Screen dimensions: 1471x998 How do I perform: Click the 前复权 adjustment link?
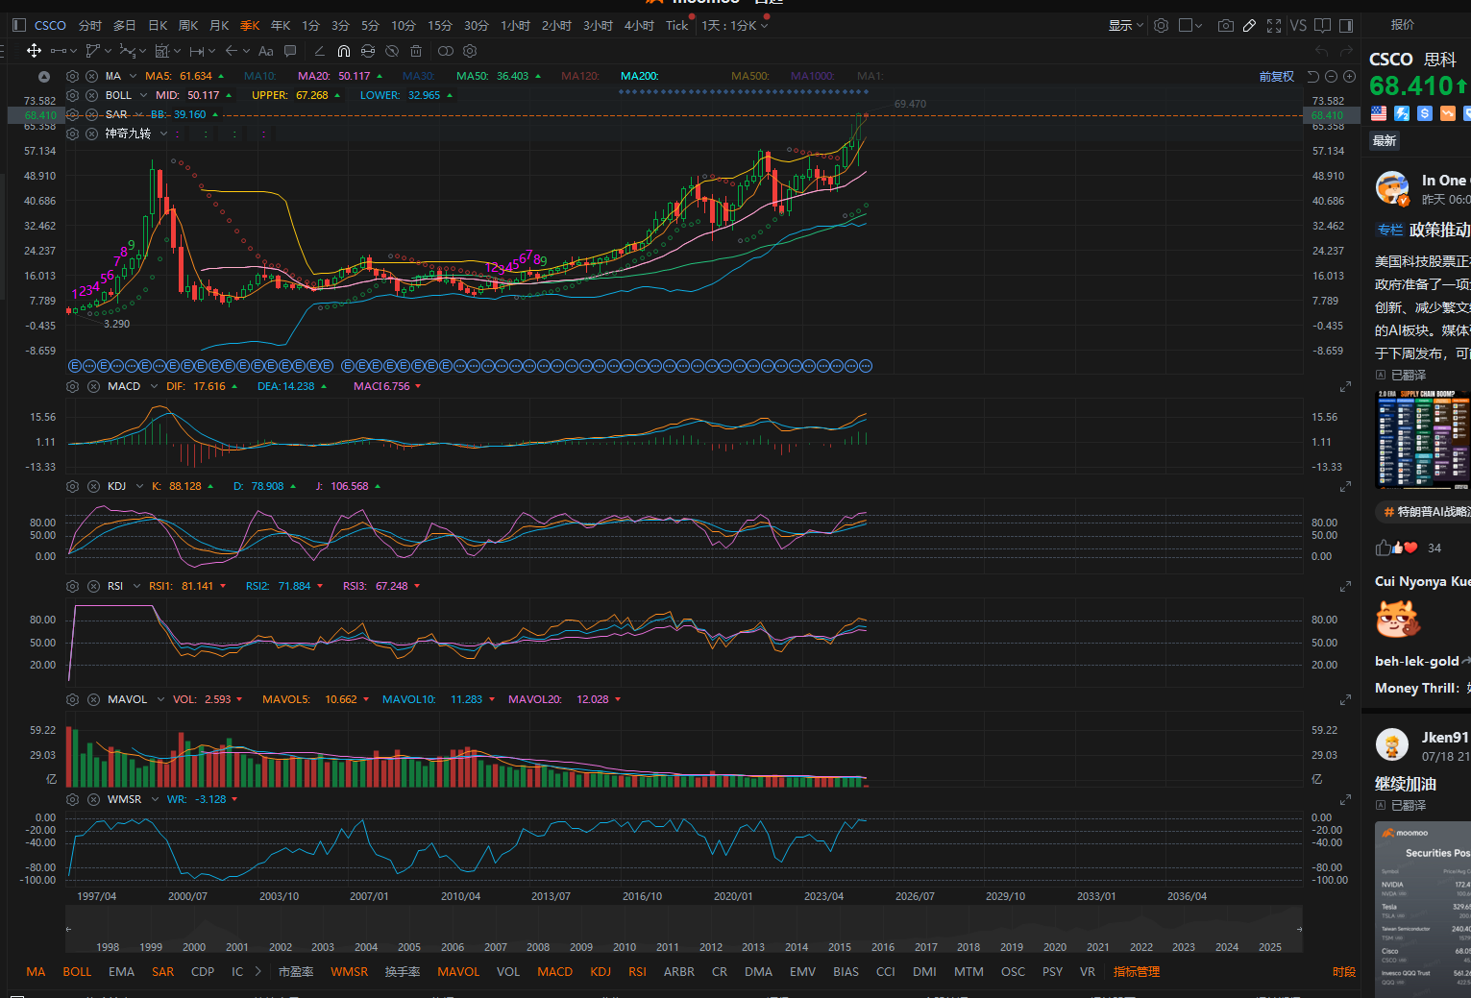click(1277, 76)
